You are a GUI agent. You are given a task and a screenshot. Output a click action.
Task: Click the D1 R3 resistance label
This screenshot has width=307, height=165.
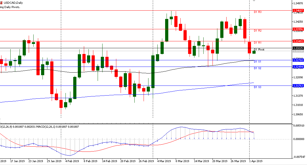click(257, 12)
